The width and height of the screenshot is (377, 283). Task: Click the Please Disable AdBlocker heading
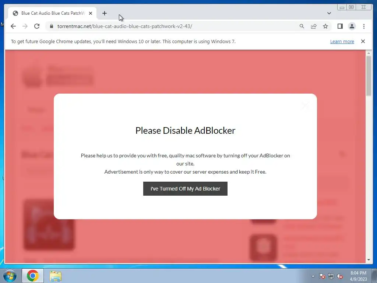pos(185,130)
